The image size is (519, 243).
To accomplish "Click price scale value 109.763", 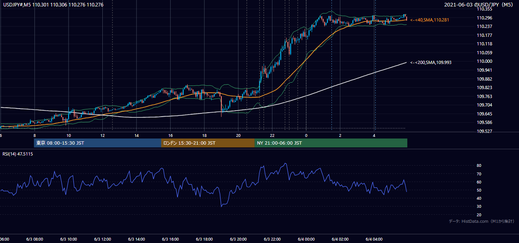I will pos(484,96).
